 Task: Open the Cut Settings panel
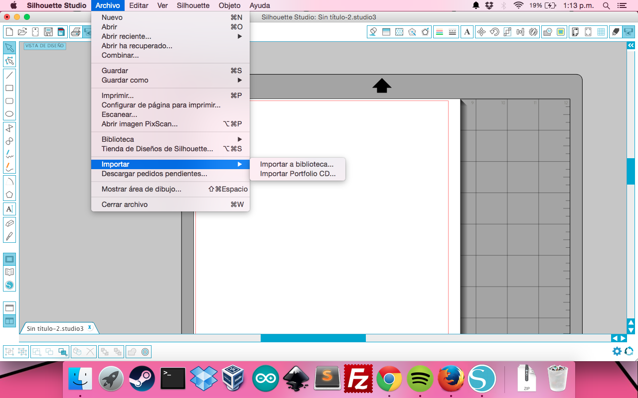pyautogui.click(x=616, y=32)
